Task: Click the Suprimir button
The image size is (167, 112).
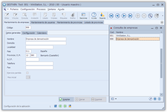Action: [x=98, y=99]
